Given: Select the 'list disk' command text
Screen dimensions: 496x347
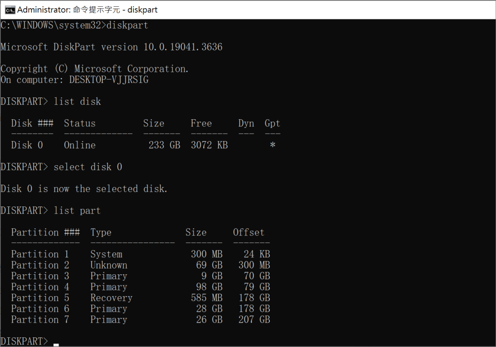Looking at the screenshot, I should pos(77,101).
